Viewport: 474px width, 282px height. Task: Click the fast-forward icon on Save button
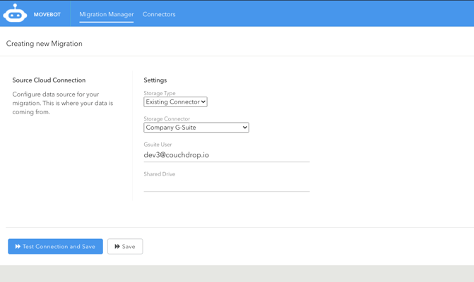pos(117,247)
